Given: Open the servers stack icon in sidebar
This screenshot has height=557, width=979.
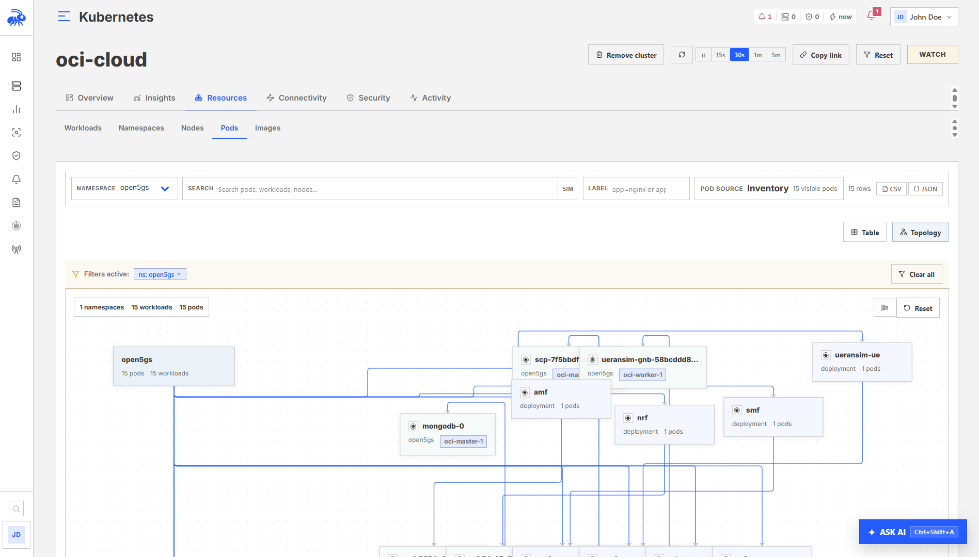Looking at the screenshot, I should click(17, 86).
